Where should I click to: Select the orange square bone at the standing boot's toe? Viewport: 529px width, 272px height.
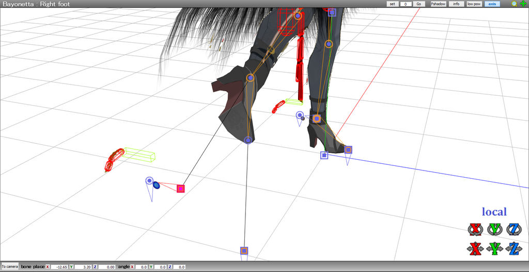pos(348,150)
